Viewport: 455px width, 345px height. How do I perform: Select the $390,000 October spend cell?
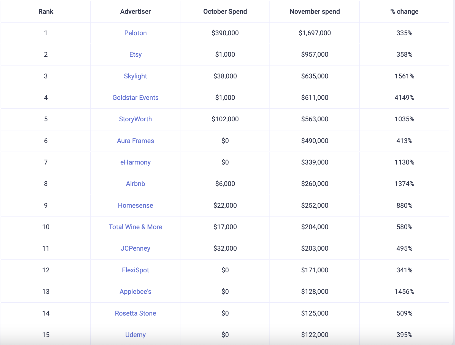click(225, 33)
